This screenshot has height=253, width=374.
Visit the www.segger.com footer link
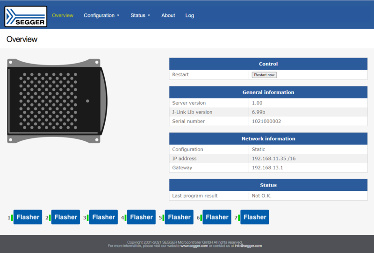click(x=194, y=246)
